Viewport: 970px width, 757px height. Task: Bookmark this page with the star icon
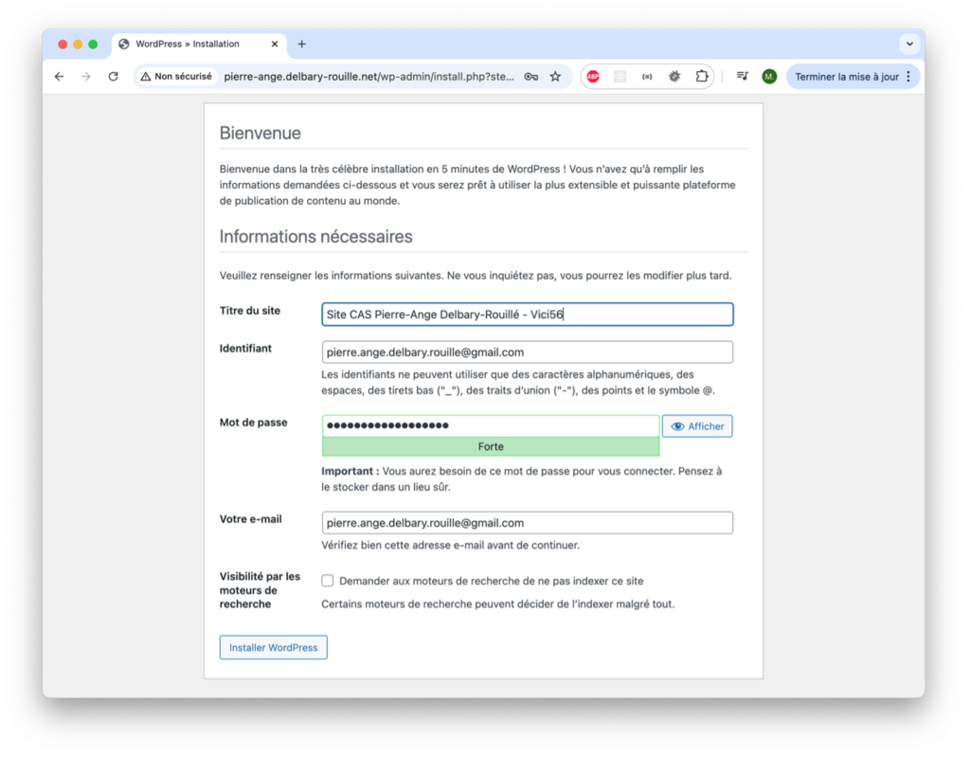(555, 77)
